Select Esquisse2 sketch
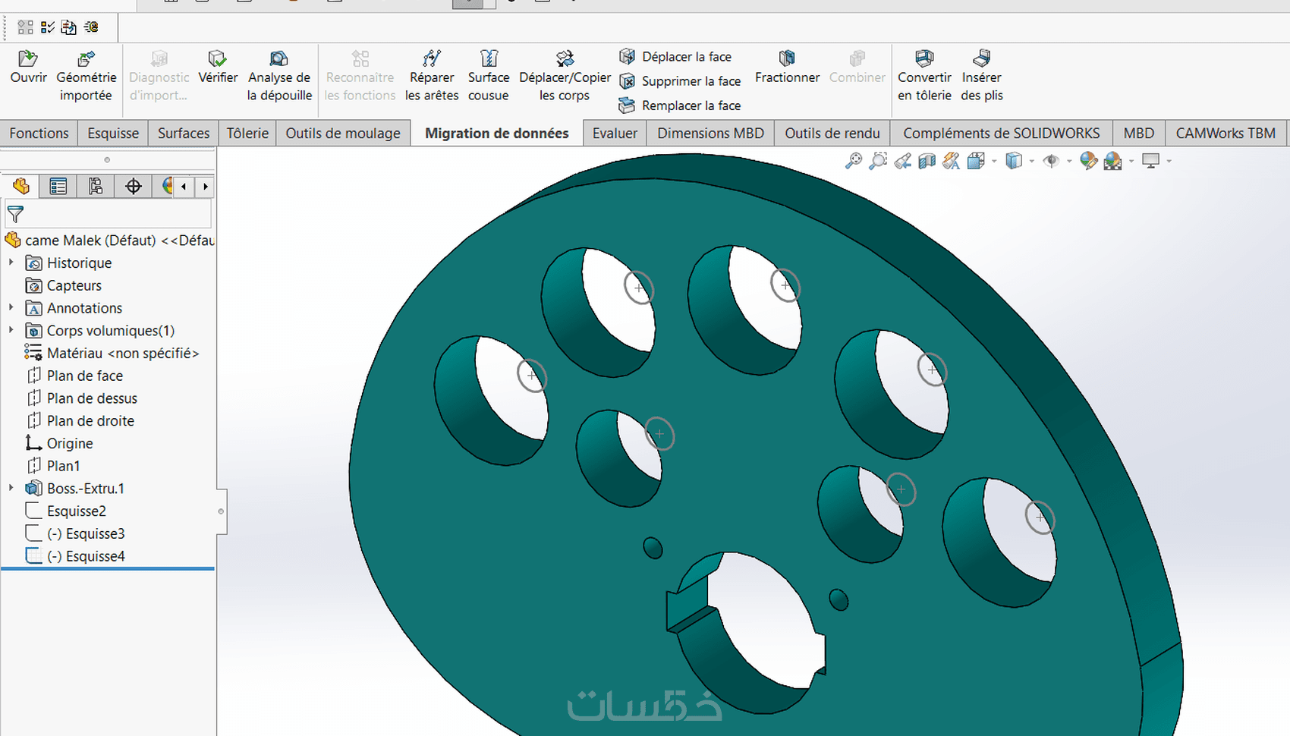 coord(66,511)
